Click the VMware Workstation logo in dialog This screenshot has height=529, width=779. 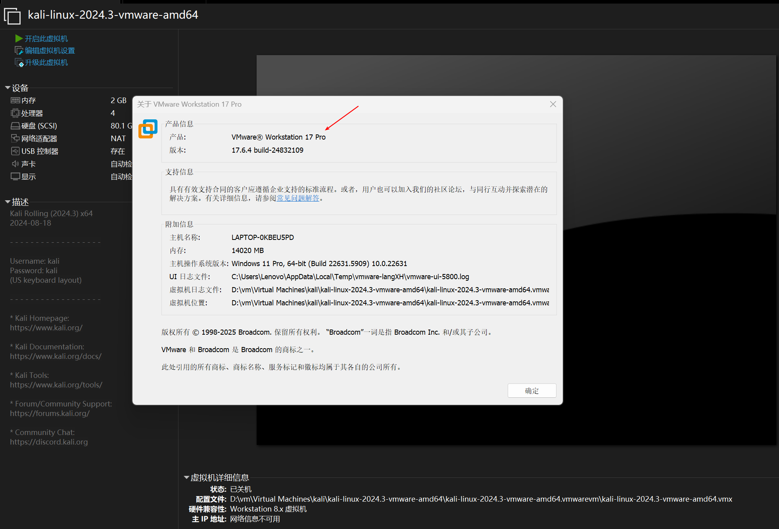coord(148,129)
